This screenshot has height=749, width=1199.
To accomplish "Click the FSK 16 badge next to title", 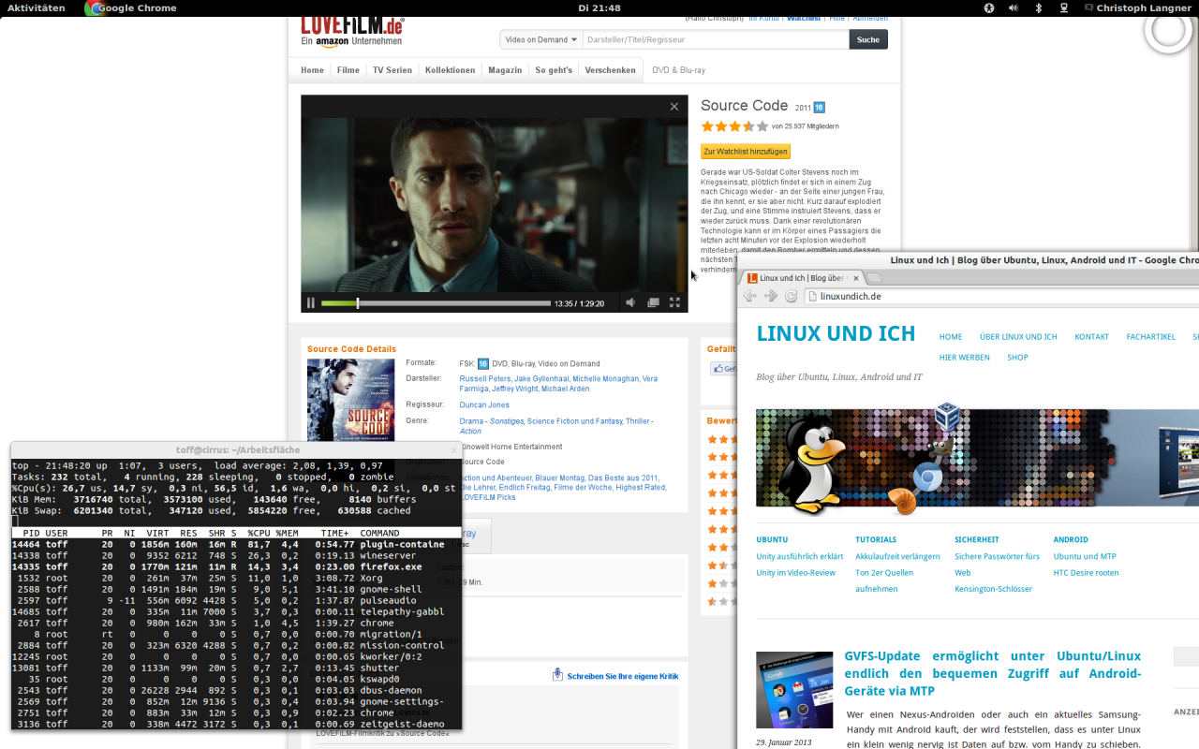I will (x=819, y=107).
